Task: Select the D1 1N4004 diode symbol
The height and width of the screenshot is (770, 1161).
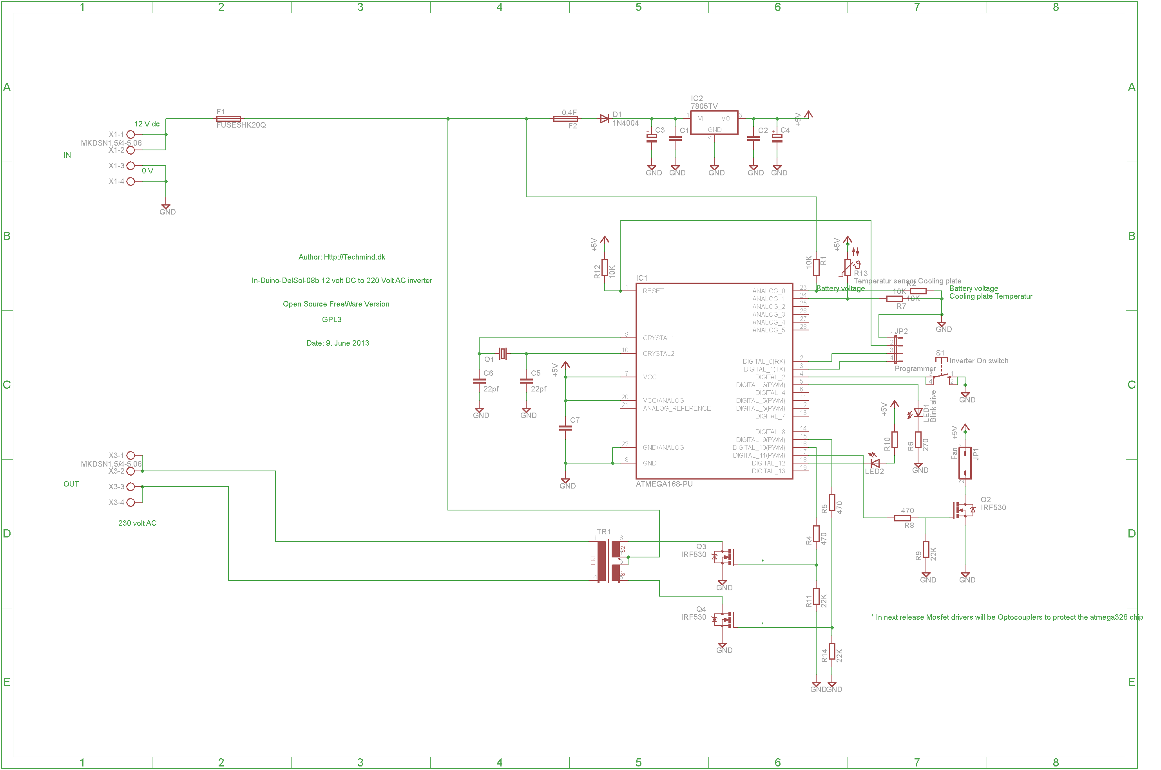Action: tap(605, 118)
